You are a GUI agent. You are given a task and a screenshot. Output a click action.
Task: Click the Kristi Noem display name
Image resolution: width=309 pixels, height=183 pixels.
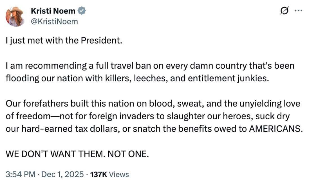pyautogui.click(x=53, y=11)
